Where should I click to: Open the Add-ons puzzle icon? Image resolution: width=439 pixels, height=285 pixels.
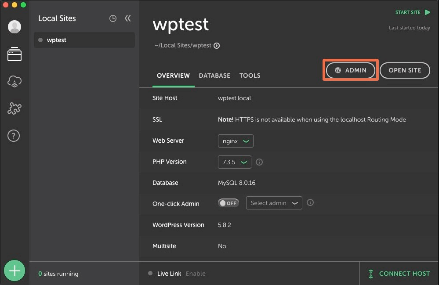[x=14, y=108]
